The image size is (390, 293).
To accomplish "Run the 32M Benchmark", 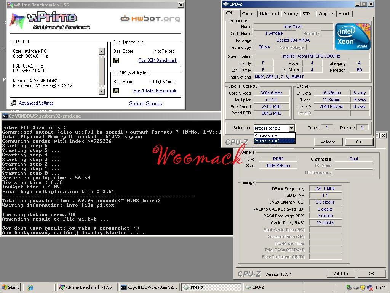I will (x=158, y=60).
